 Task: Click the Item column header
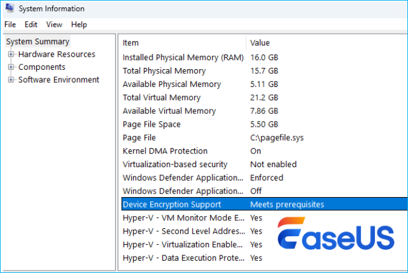click(130, 43)
